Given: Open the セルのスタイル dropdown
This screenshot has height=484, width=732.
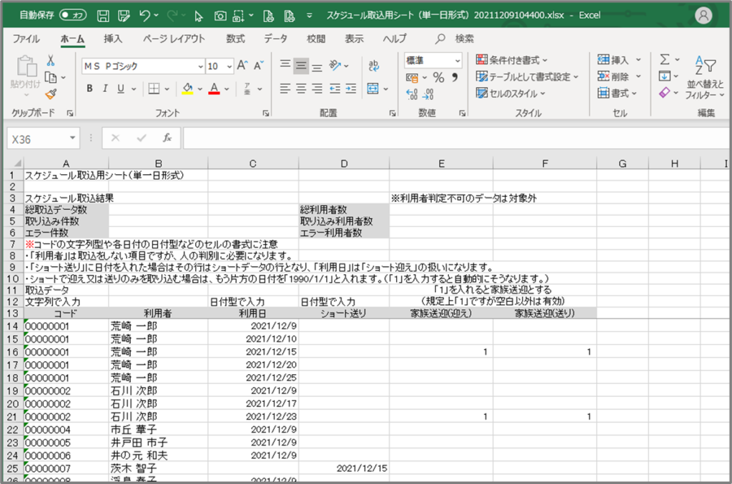Looking at the screenshot, I should coord(510,94).
